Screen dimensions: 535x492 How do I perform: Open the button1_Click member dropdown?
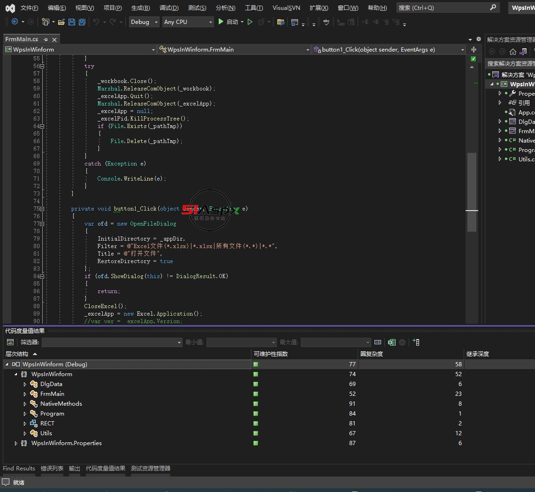tap(389, 50)
